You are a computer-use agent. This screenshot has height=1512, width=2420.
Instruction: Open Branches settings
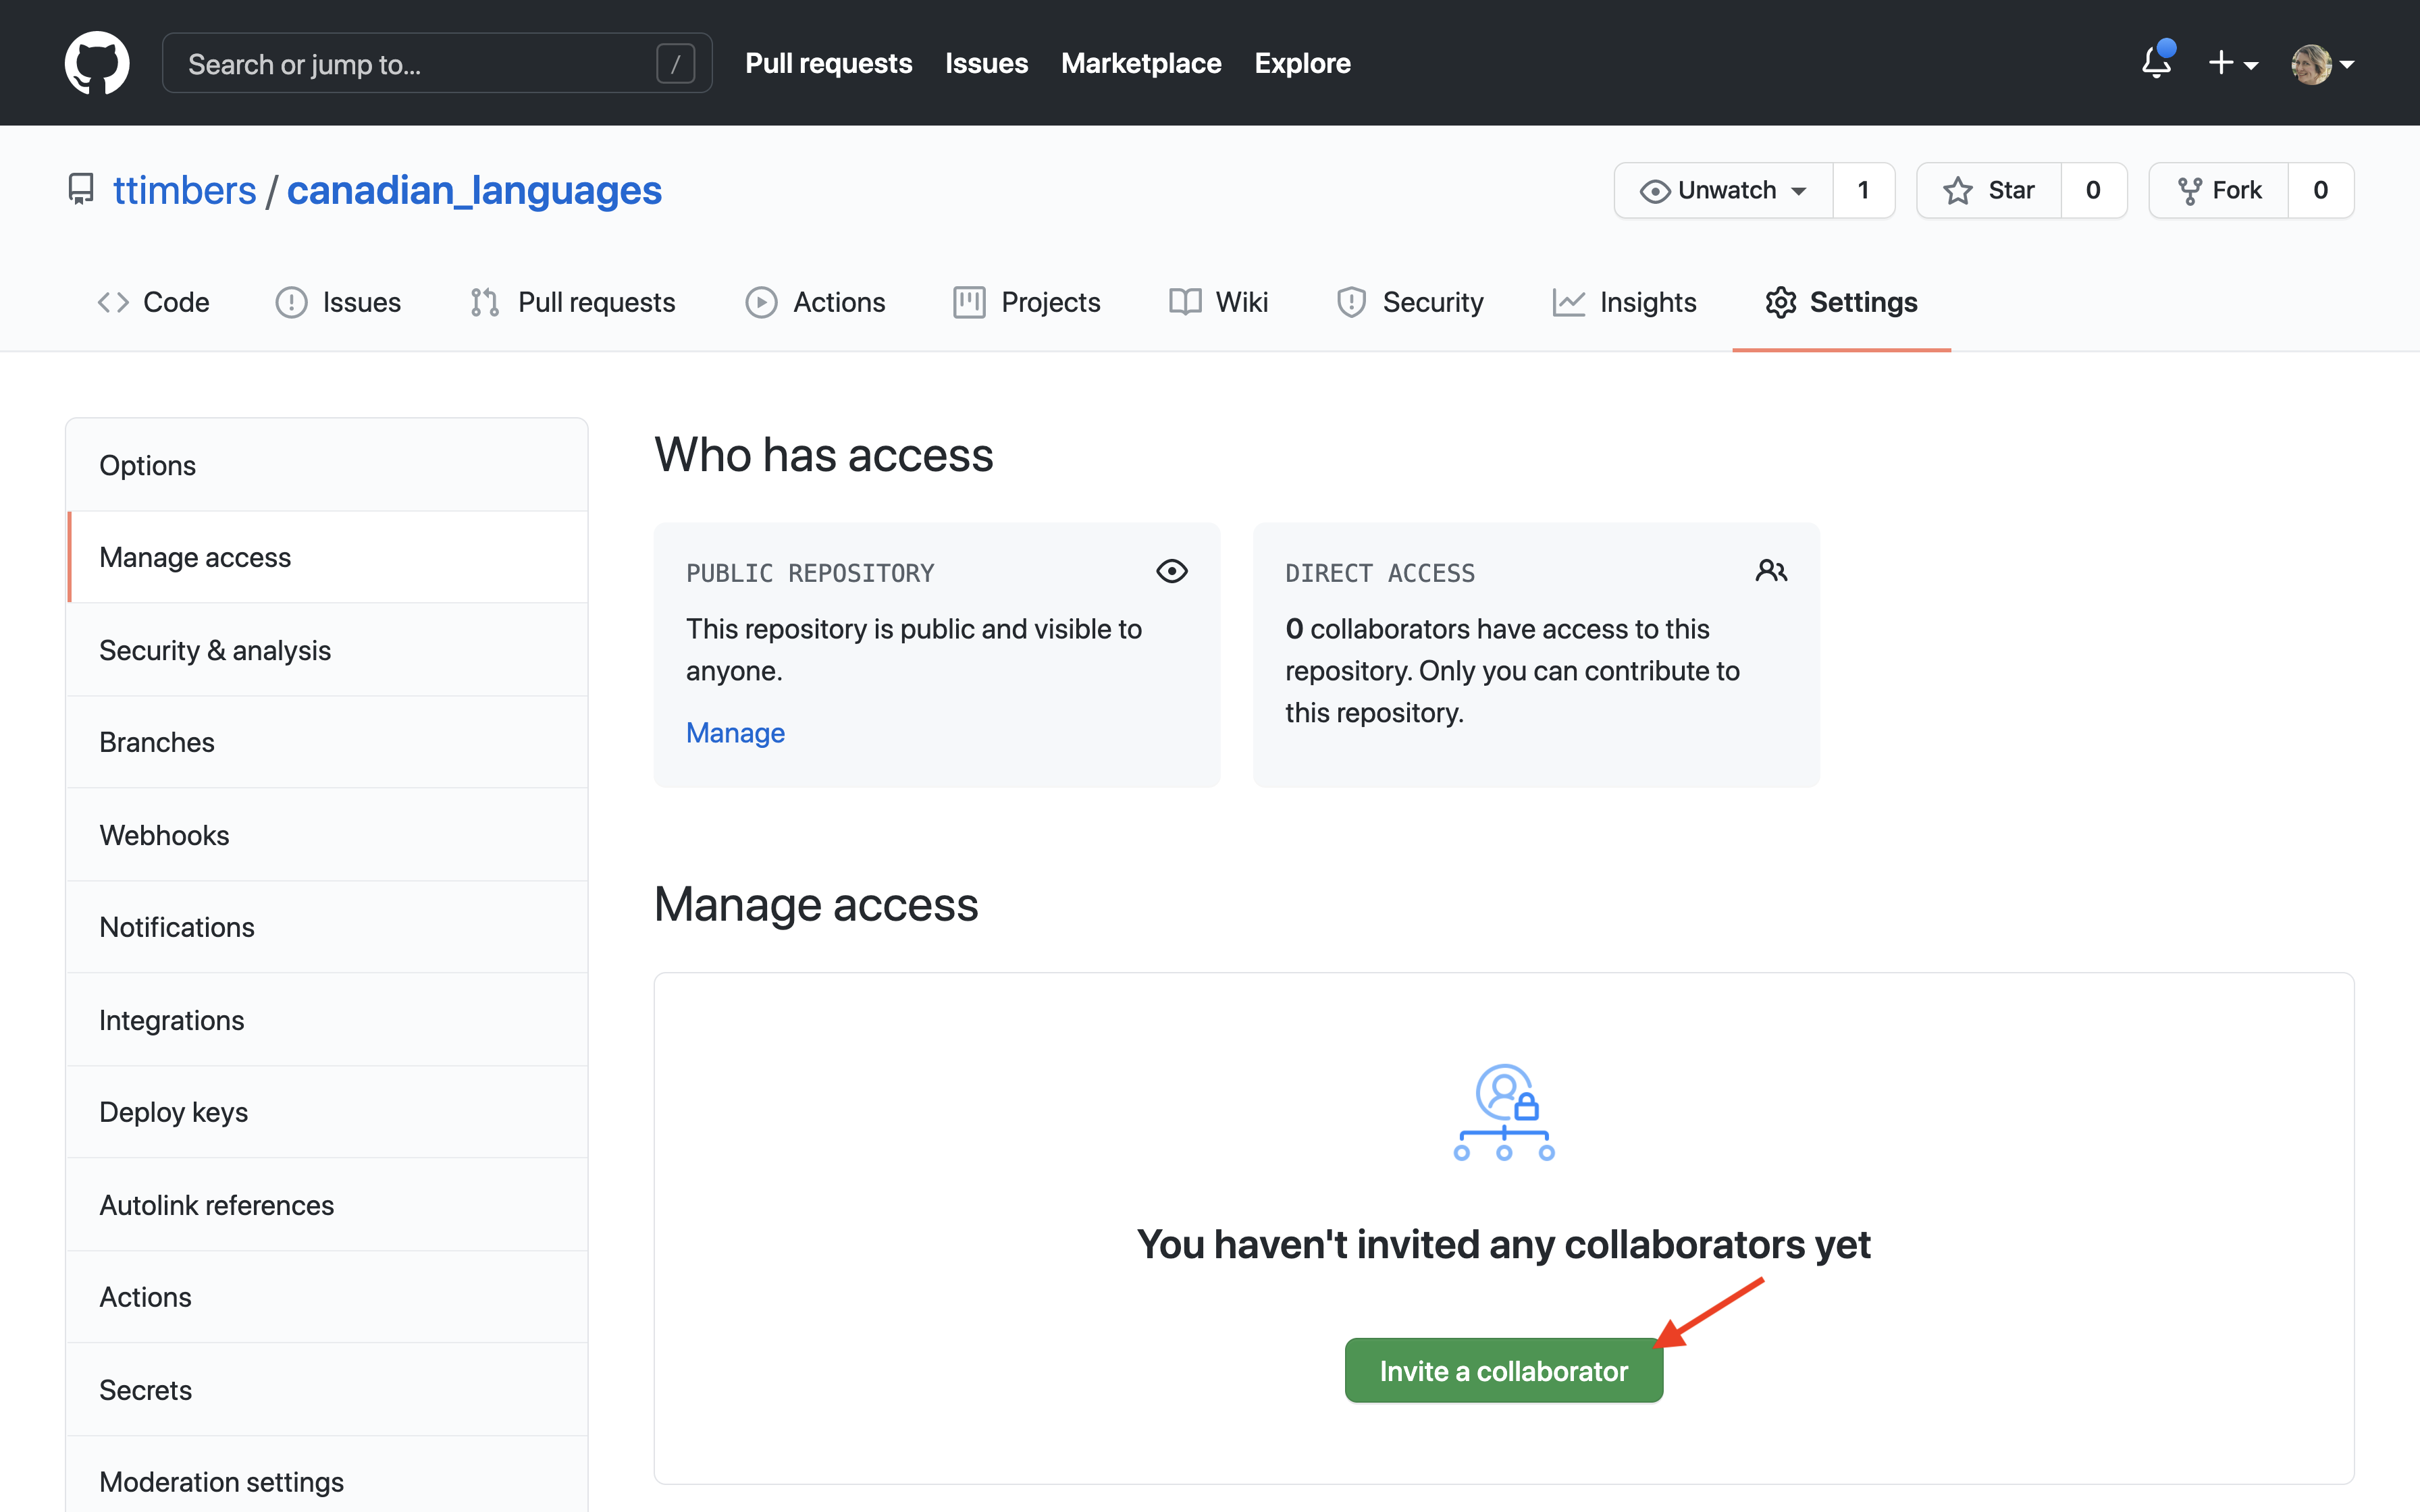point(327,742)
